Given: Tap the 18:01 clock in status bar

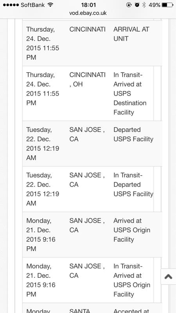Looking at the screenshot, I should coord(88,5).
